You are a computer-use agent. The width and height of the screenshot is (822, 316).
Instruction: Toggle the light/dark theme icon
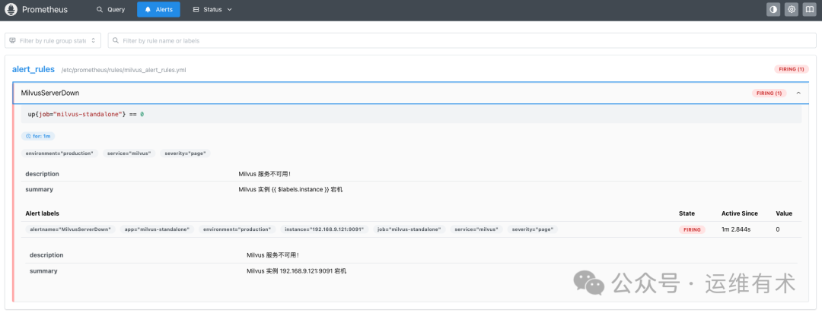point(773,9)
